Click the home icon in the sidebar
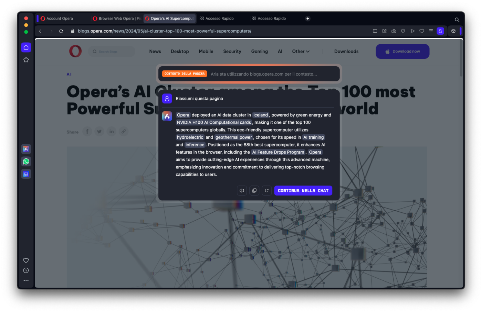482x312 pixels. click(x=26, y=47)
